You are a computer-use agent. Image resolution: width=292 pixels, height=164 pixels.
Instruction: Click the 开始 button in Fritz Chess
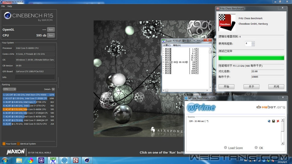click(226, 87)
